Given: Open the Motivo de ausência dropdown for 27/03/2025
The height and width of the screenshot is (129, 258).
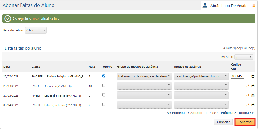Looking at the screenshot, I should click(201, 96).
